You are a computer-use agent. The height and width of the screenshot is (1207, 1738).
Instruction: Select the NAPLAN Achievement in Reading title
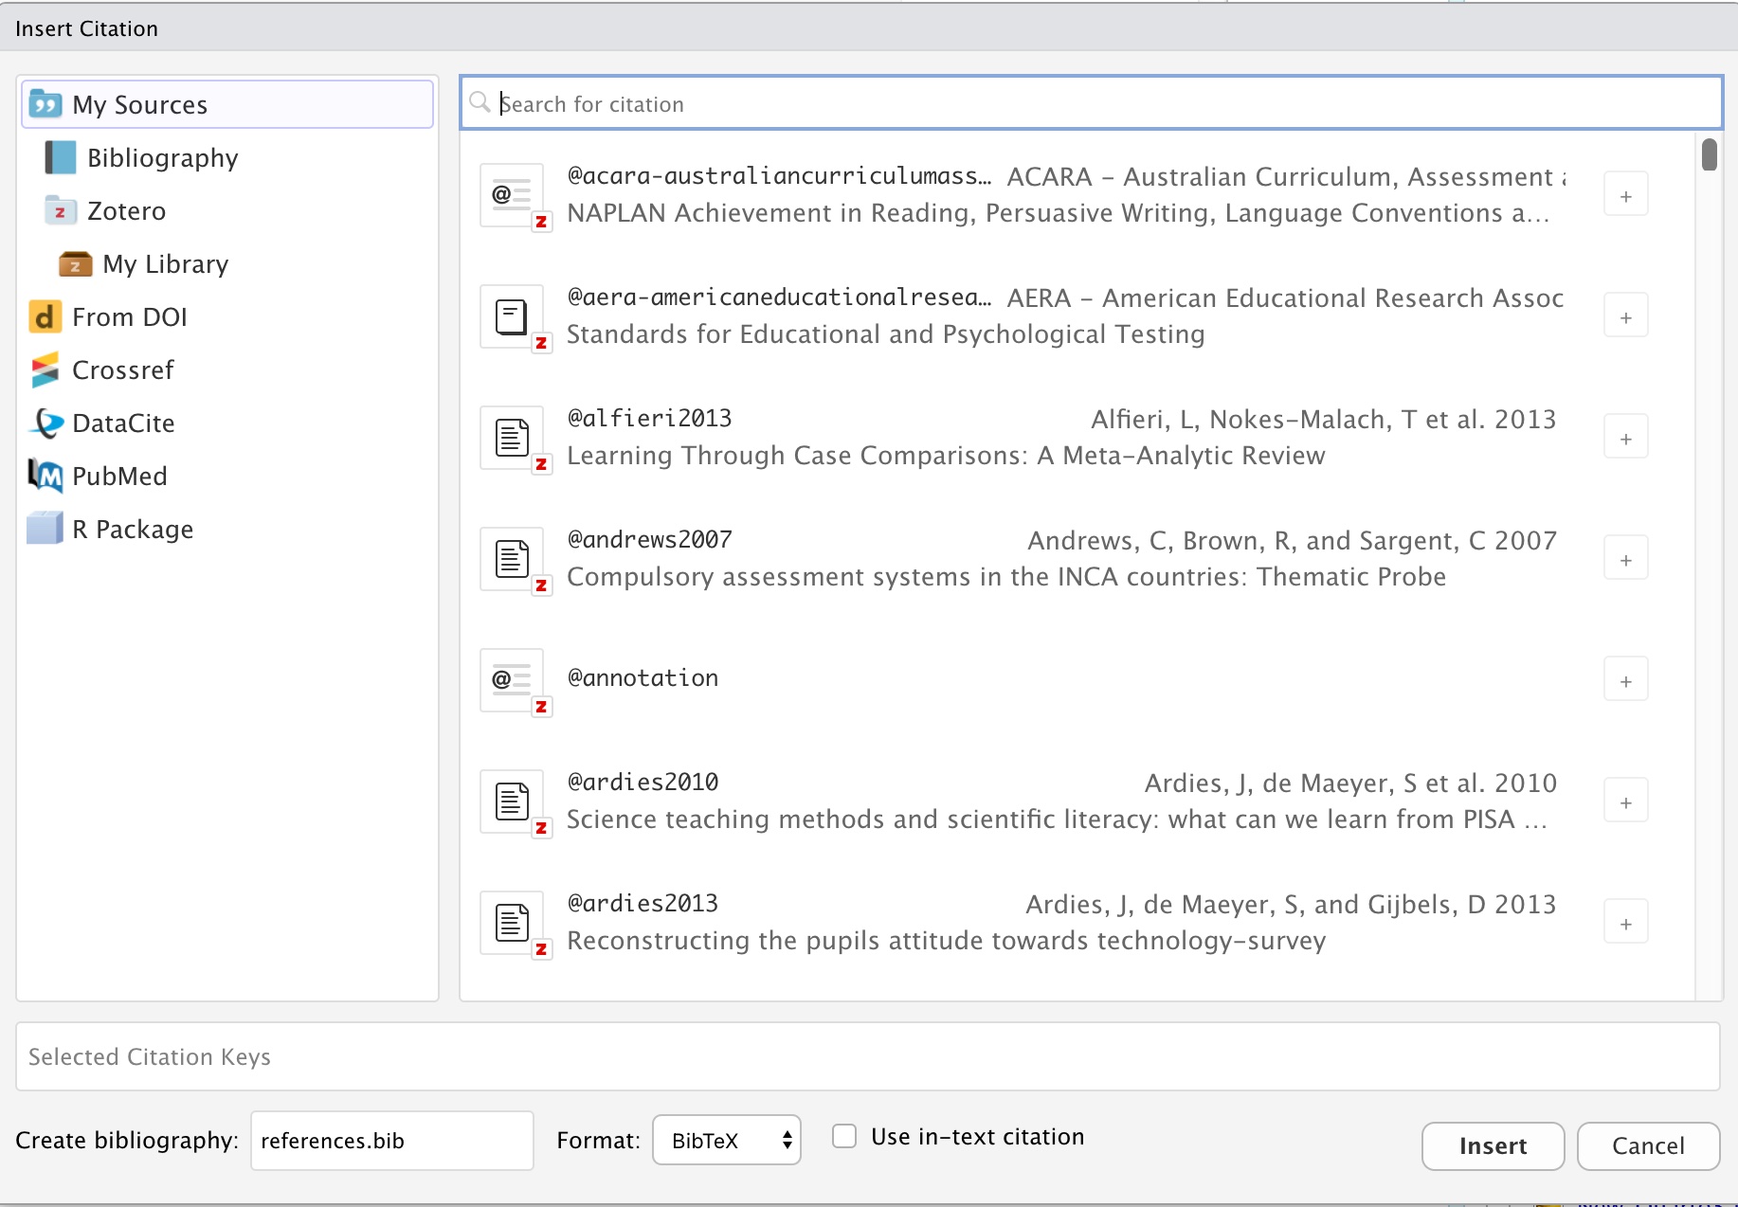click(1059, 213)
